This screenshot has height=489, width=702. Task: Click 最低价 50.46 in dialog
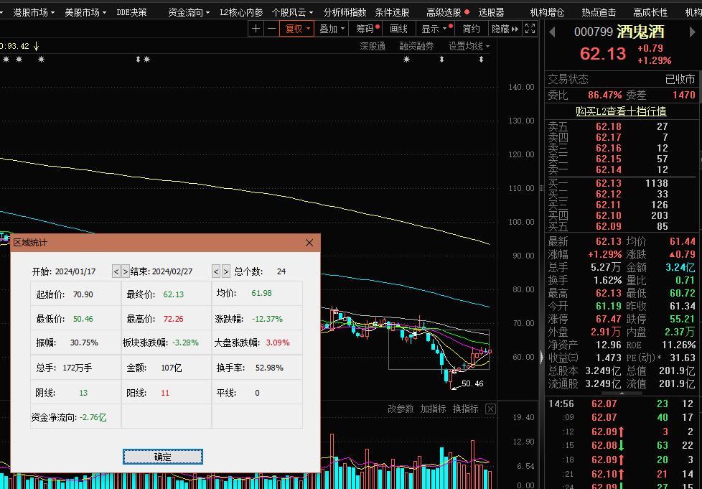click(83, 319)
